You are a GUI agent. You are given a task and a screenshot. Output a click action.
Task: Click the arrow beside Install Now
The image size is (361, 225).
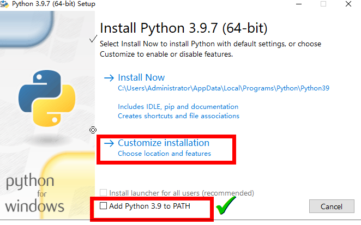[109, 78]
